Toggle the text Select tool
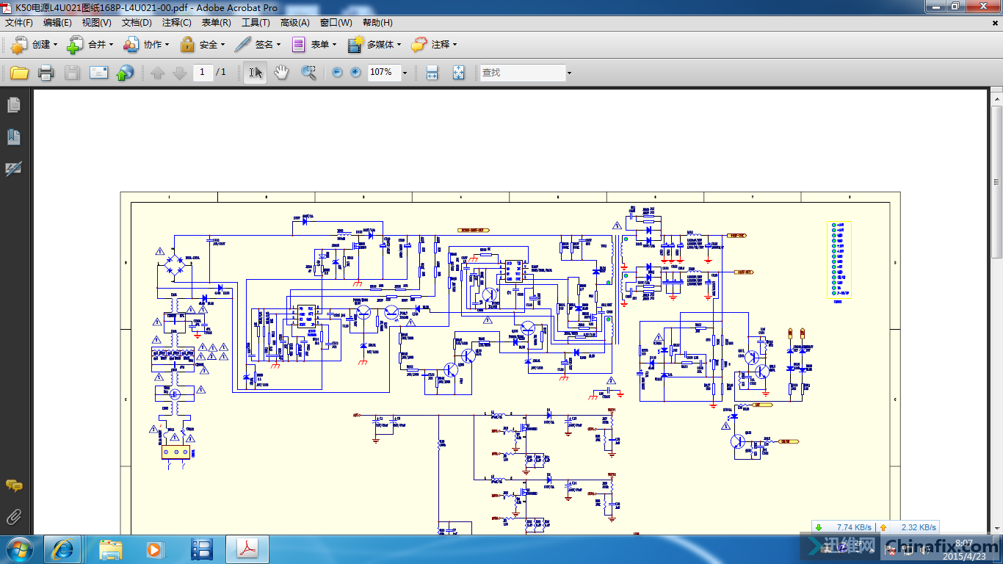Screen dimensions: 1003x564 tap(255, 73)
